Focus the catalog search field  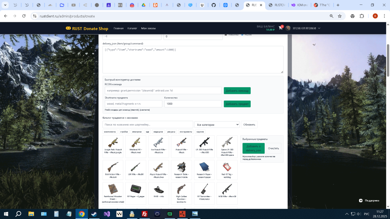[x=148, y=125]
